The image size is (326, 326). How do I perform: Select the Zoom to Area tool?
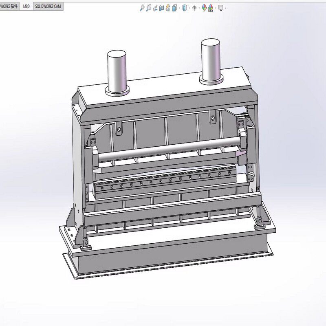(148, 8)
